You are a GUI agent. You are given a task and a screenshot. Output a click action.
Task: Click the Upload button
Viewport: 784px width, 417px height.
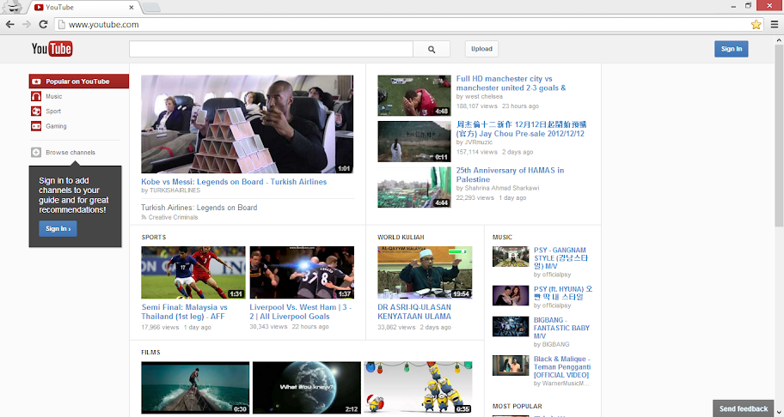(x=481, y=49)
